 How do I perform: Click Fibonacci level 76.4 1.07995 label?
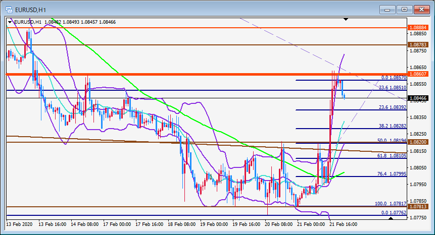392,174
